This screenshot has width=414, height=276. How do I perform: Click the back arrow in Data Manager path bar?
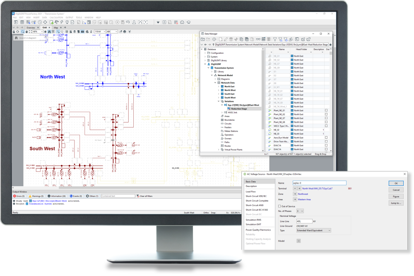pyautogui.click(x=206, y=45)
